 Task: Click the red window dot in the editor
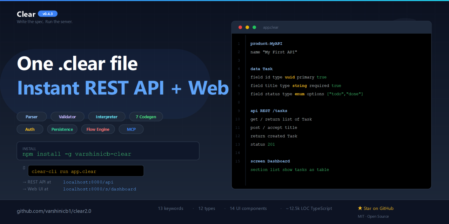(x=240, y=27)
